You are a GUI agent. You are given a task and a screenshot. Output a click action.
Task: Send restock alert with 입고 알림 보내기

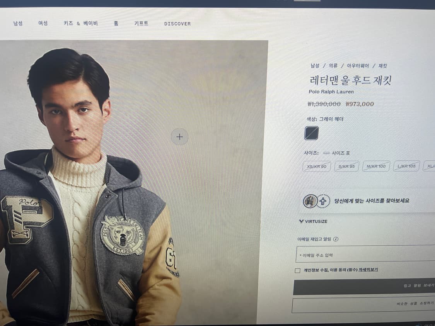coord(364,287)
